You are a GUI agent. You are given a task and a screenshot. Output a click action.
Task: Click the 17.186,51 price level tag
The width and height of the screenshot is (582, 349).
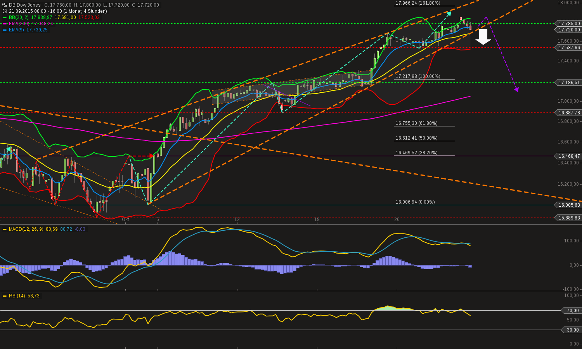[x=569, y=83]
